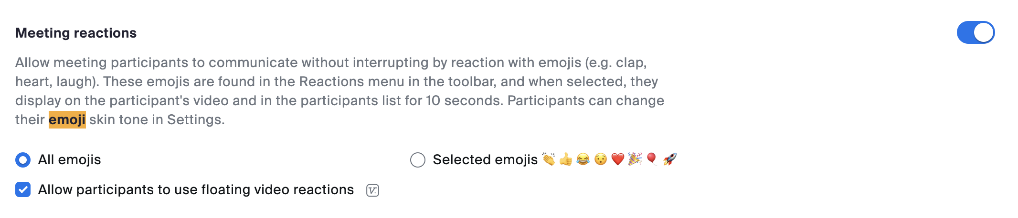The height and width of the screenshot is (218, 1018).
Task: Choose the Selected emojis radio button
Action: point(417,160)
